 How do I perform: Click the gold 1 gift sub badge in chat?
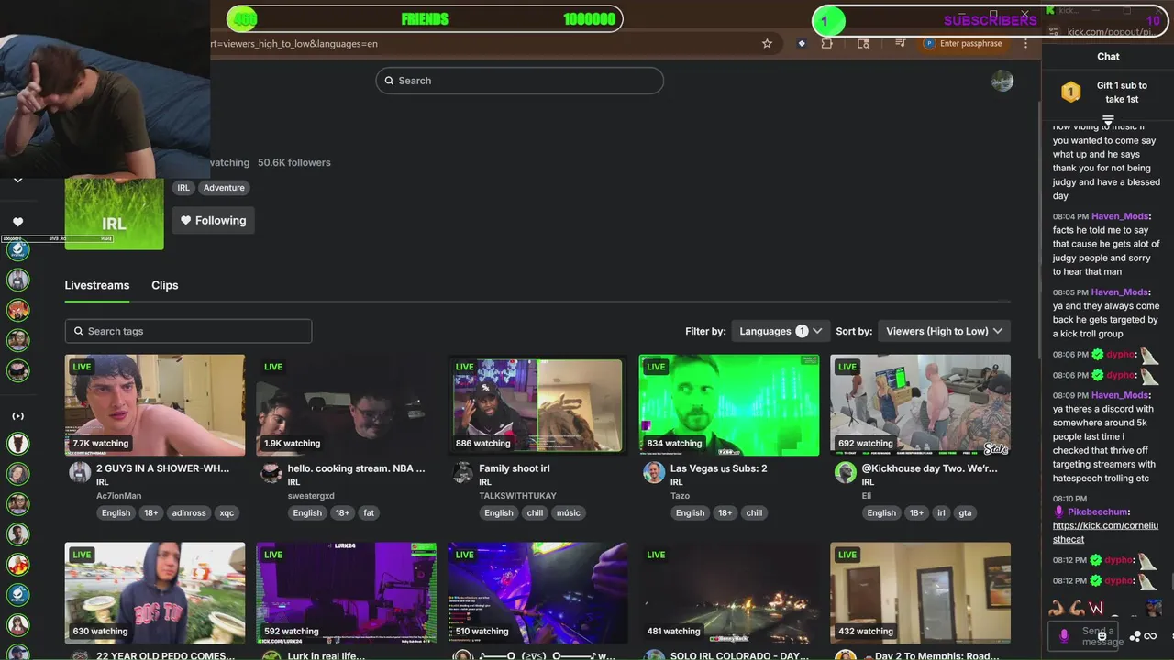[1070, 92]
